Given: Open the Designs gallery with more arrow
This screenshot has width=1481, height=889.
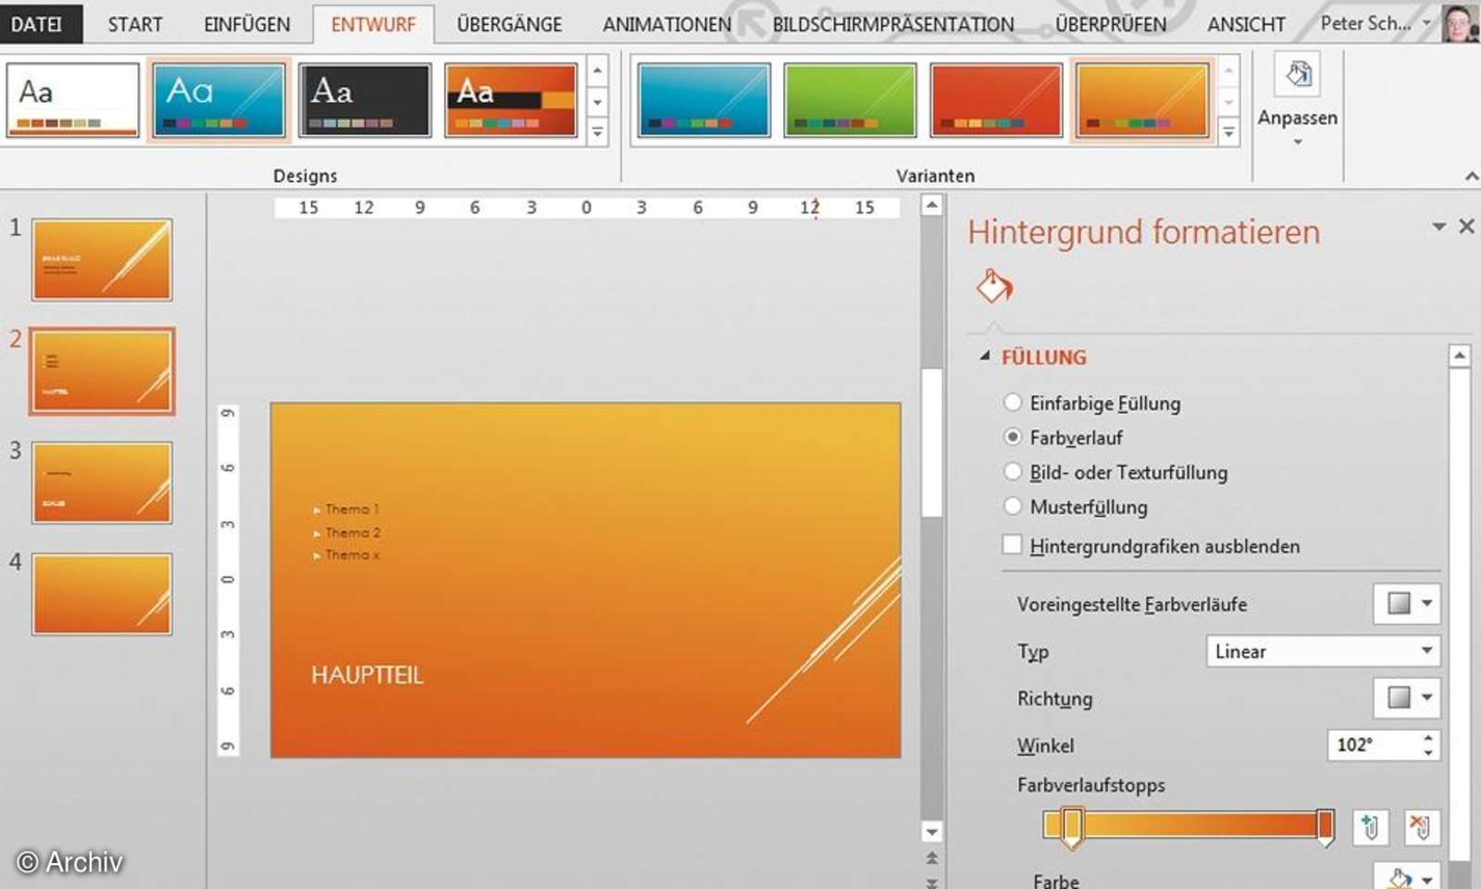Looking at the screenshot, I should point(597,131).
